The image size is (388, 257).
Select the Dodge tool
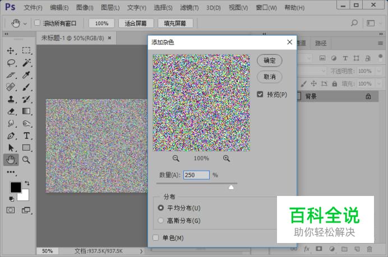(x=26, y=123)
